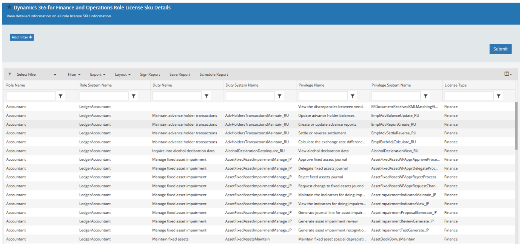Focus the Duty Name filter text box
Screen dimensions: 524x250
[177, 96]
